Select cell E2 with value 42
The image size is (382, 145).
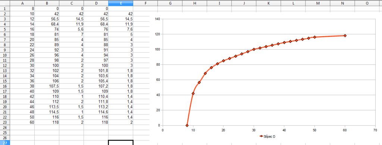click(120, 14)
